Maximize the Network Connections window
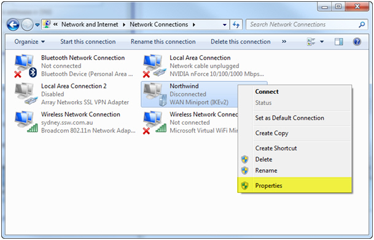This screenshot has height=240, width=374. click(338, 7)
